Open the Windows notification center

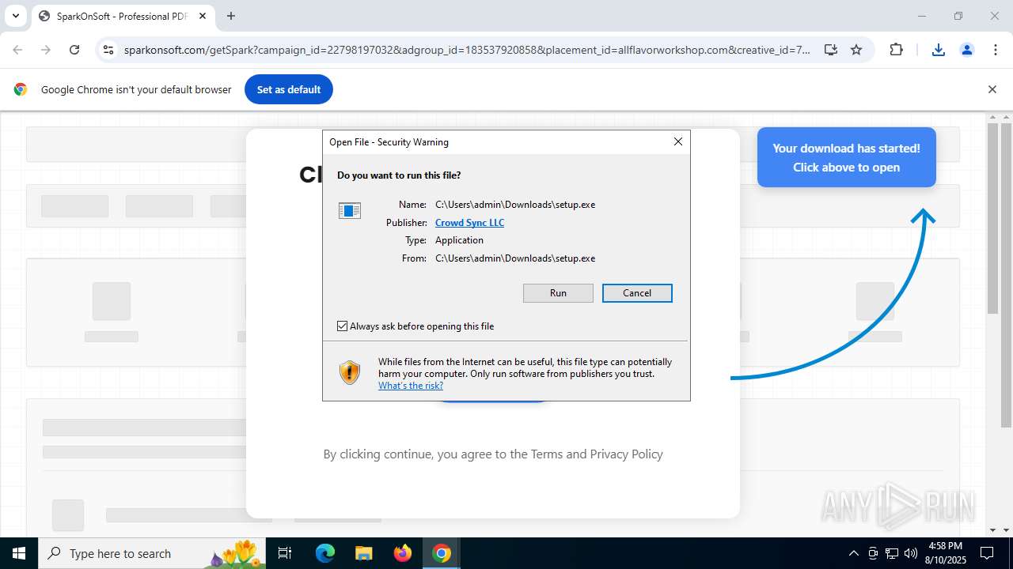point(987,553)
